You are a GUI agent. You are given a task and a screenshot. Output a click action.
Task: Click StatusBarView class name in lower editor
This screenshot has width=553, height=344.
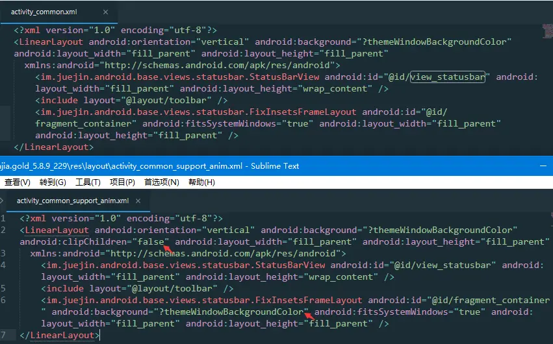coord(290,265)
